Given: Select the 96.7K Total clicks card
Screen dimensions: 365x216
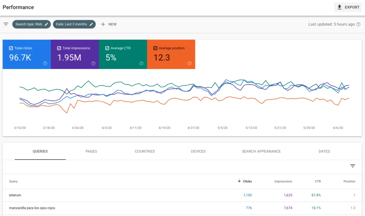Looking at the screenshot, I should coord(27,54).
